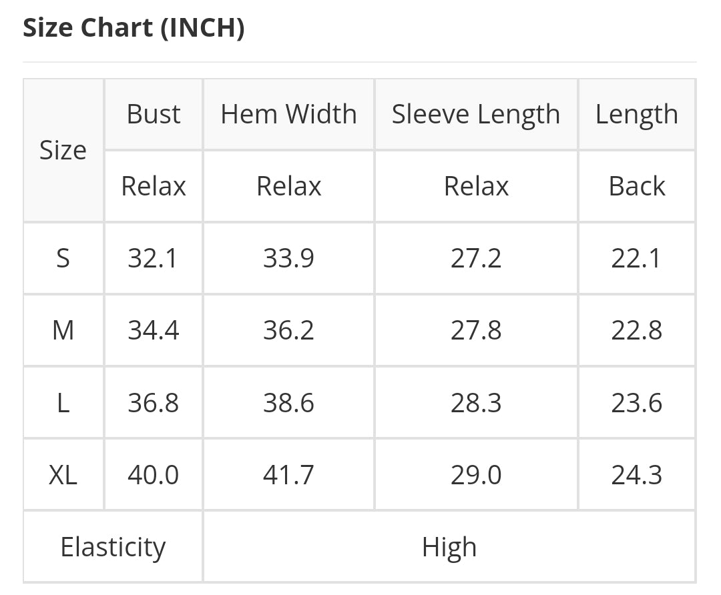This screenshot has width=721, height=595.
Task: Click the Elasticity row label
Action: pos(113,547)
